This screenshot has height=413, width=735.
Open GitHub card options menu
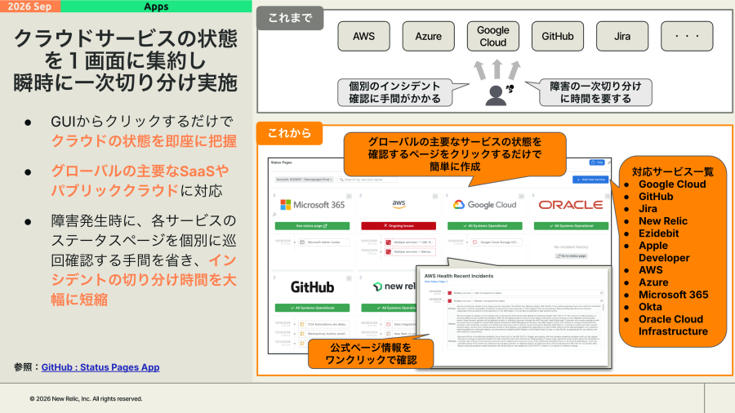tap(349, 278)
